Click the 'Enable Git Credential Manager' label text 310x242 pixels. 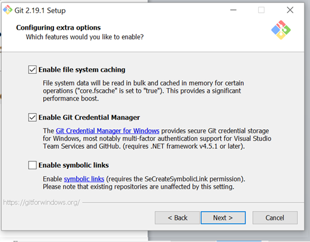(x=89, y=118)
